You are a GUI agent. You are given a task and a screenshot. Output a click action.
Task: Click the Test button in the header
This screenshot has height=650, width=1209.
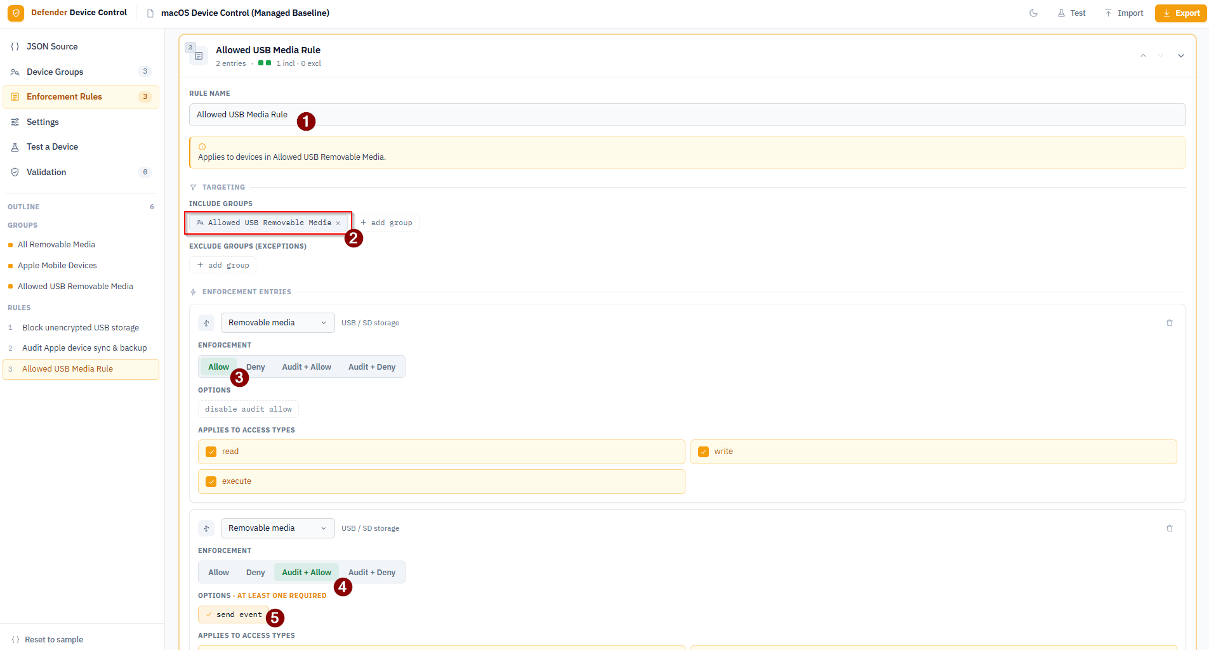1071,13
